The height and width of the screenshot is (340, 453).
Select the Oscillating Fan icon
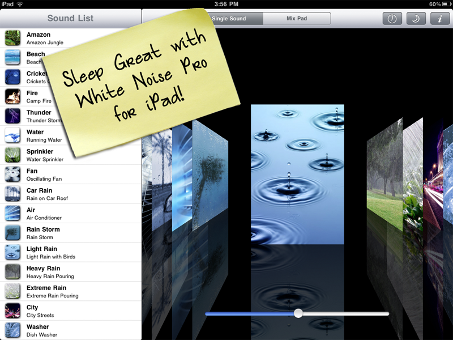tap(12, 175)
